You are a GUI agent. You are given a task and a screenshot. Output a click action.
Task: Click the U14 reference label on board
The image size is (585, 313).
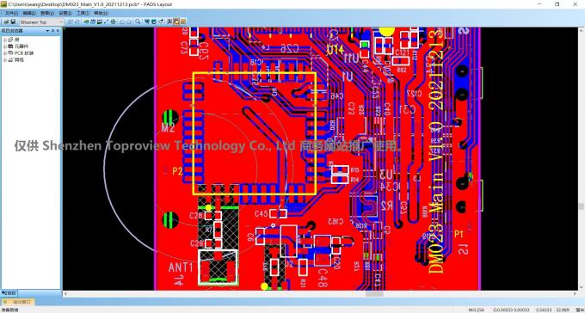click(335, 49)
